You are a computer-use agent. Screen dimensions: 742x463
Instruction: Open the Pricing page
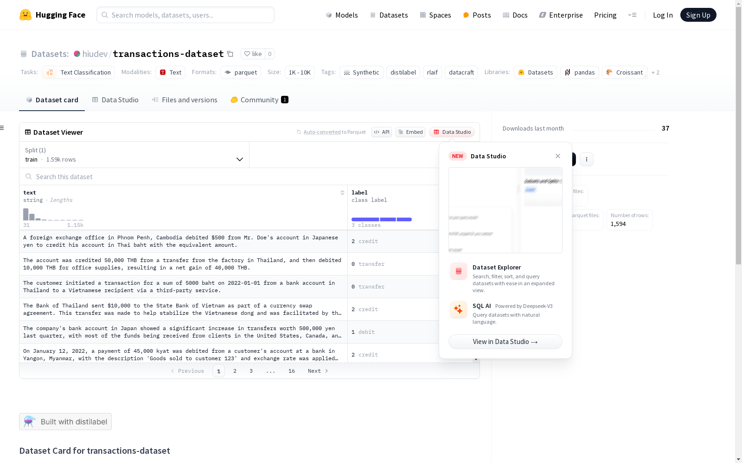click(x=605, y=15)
